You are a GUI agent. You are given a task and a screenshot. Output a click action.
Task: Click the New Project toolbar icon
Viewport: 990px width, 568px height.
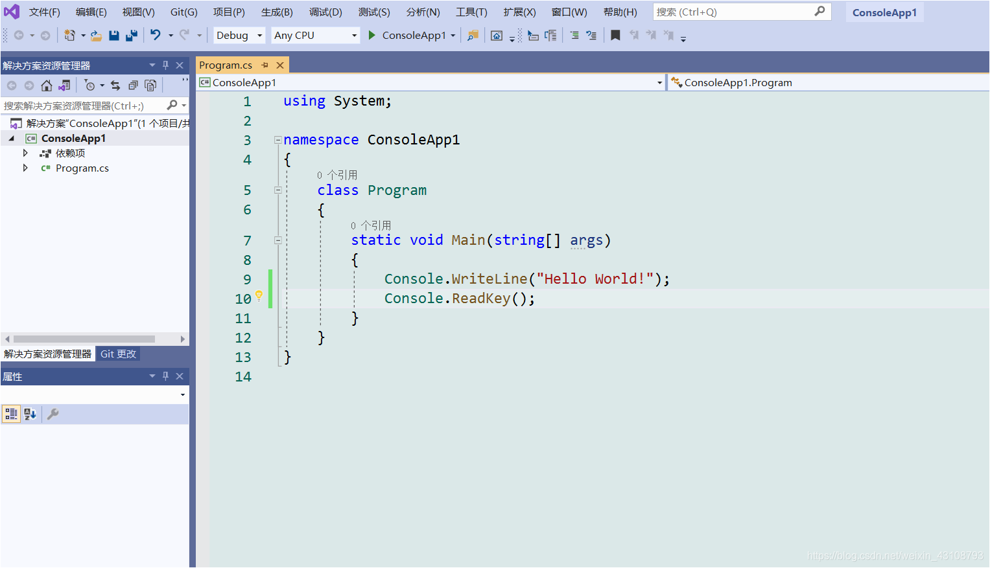69,35
